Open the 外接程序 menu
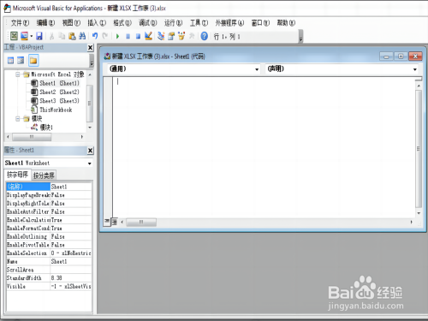 (229, 23)
